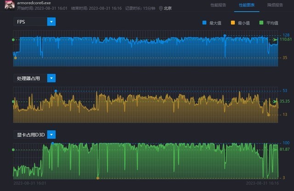This screenshot has height=191, width=294.
Task: Expand the 处理器占用 dropdown arrow
Action: click(x=51, y=78)
